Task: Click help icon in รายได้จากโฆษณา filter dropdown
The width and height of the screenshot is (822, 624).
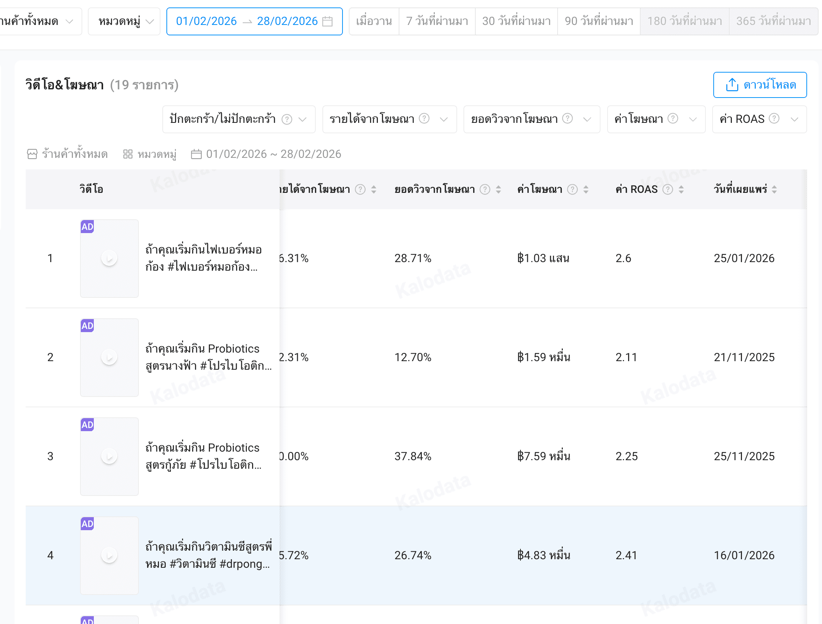Action: (x=424, y=118)
